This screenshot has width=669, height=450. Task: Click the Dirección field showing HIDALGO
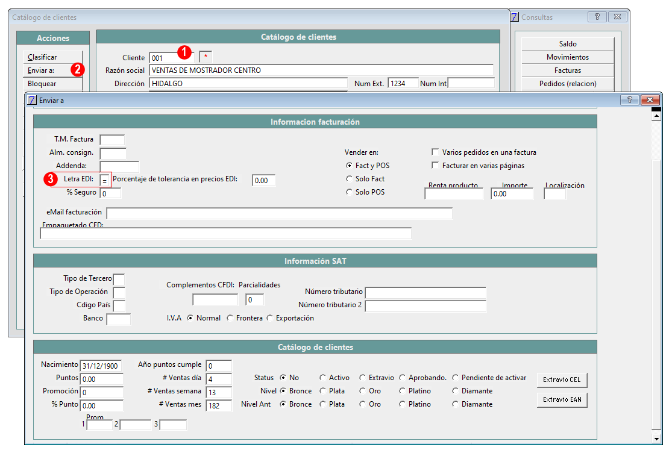pos(248,84)
